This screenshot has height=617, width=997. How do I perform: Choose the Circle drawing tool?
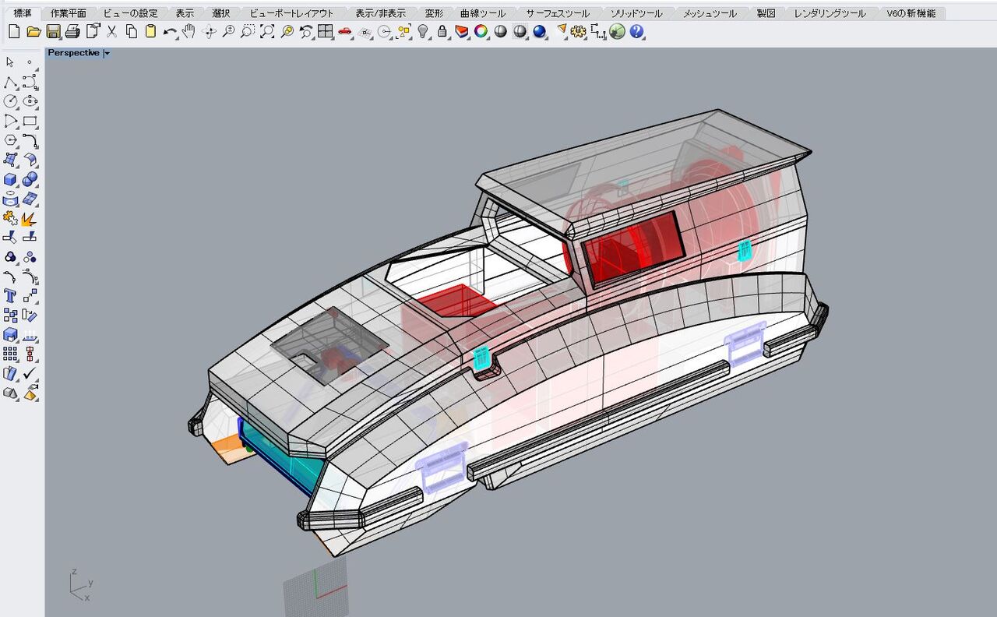[x=10, y=101]
